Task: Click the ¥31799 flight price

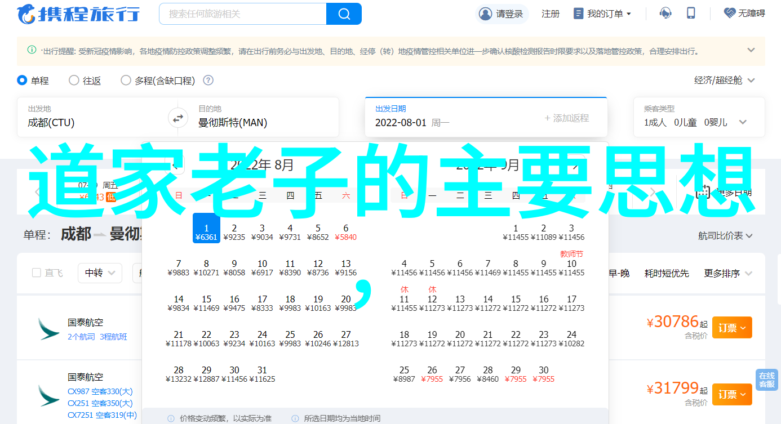Action: (673, 388)
